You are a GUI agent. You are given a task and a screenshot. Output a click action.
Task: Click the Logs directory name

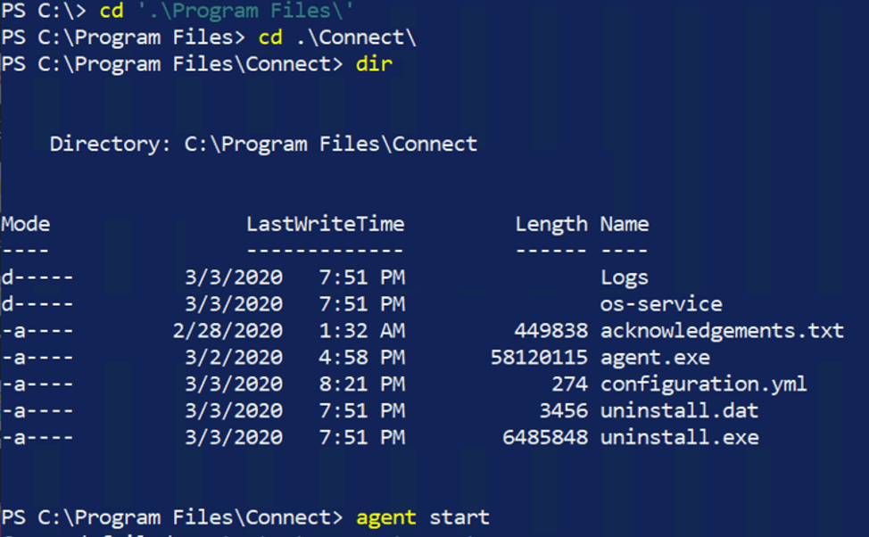click(x=625, y=277)
